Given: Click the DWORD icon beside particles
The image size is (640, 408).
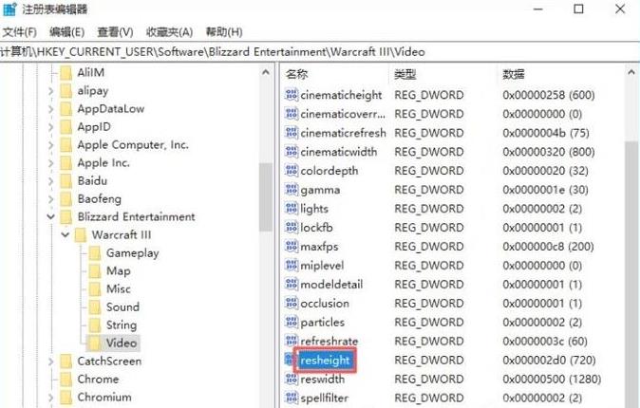Looking at the screenshot, I should click(x=292, y=322).
